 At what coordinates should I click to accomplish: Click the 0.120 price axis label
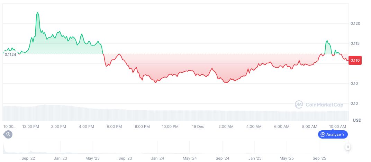pyautogui.click(x=355, y=23)
